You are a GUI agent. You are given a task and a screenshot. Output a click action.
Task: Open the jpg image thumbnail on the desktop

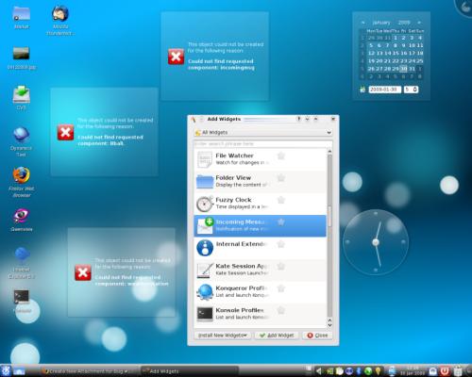(x=21, y=54)
